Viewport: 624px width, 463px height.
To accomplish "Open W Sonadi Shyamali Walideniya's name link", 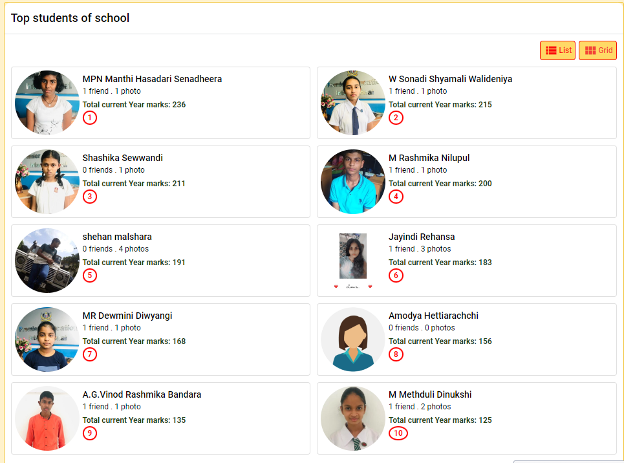I will click(450, 79).
